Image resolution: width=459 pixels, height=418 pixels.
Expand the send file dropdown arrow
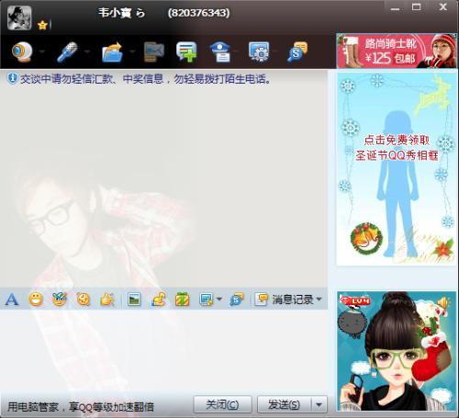pyautogui.click(x=132, y=51)
